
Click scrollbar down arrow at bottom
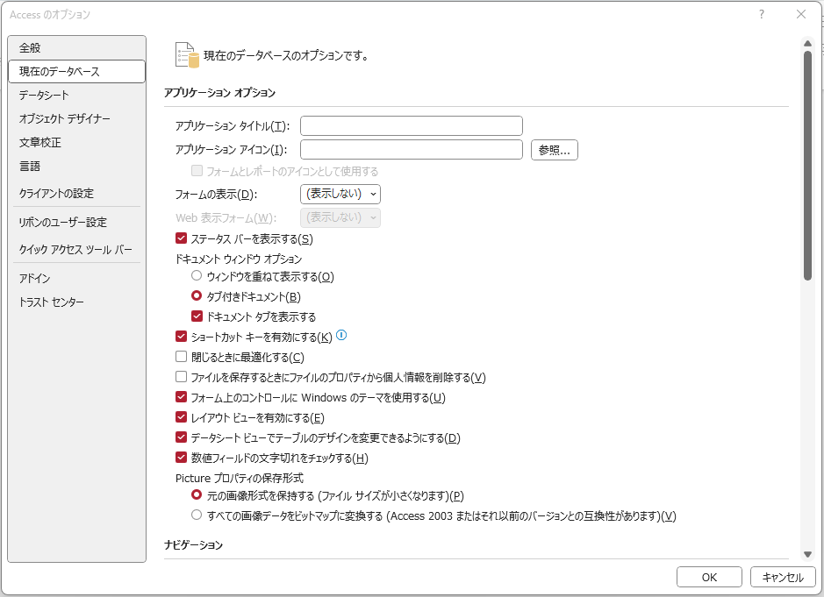click(x=807, y=554)
